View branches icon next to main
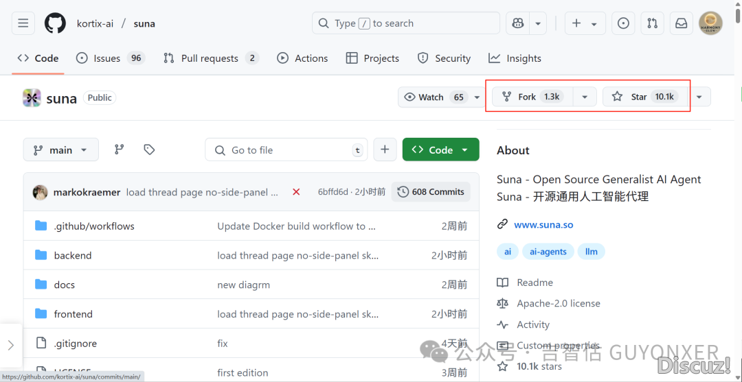 click(119, 150)
